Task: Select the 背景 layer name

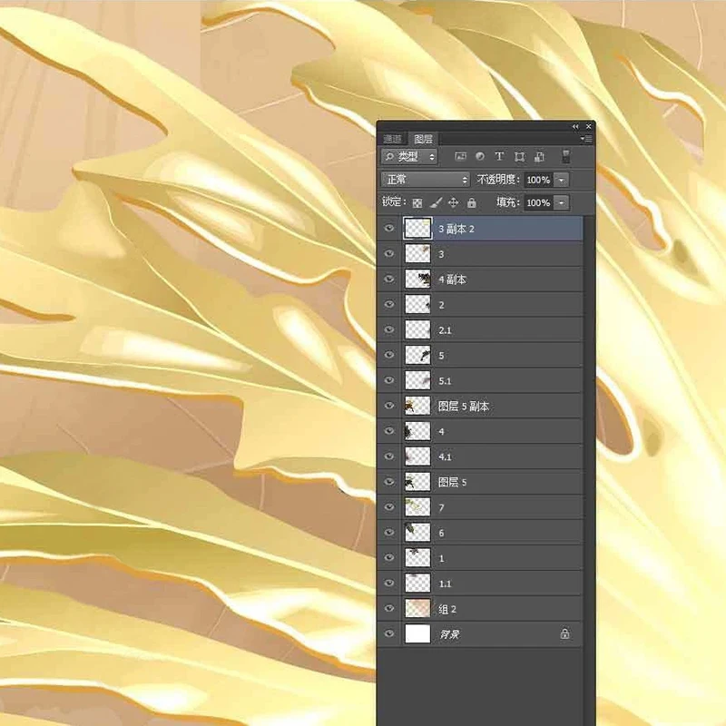Action: (x=449, y=634)
